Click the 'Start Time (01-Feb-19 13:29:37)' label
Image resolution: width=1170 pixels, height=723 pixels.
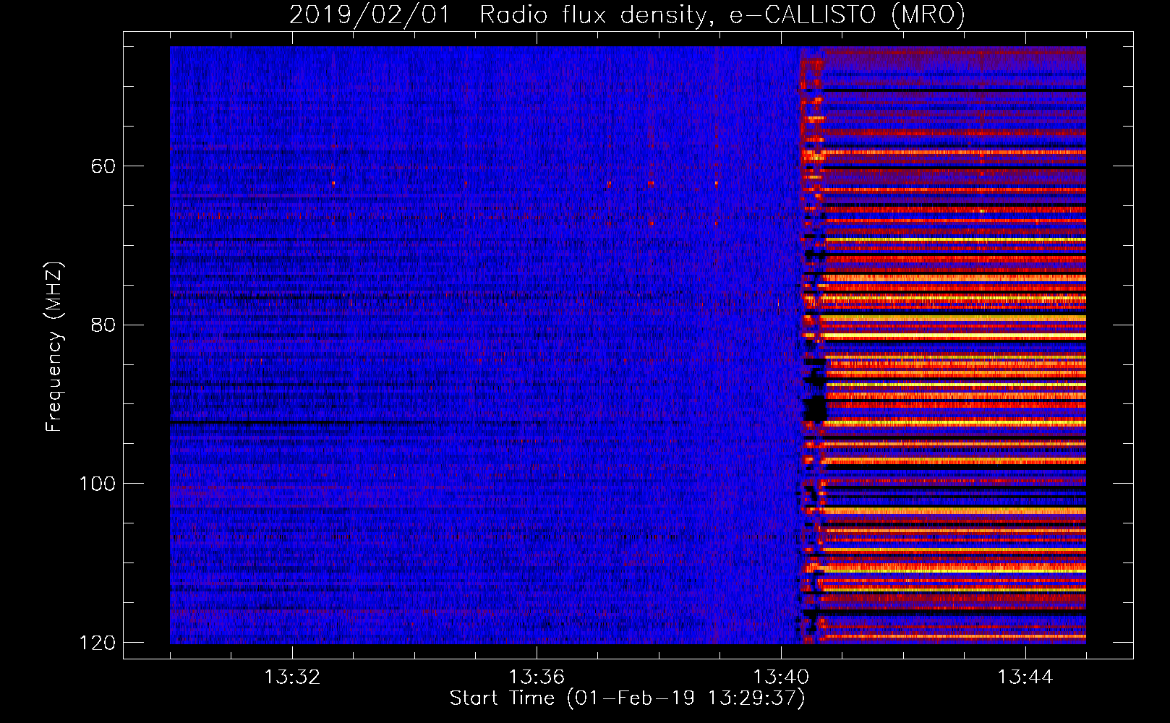click(627, 698)
